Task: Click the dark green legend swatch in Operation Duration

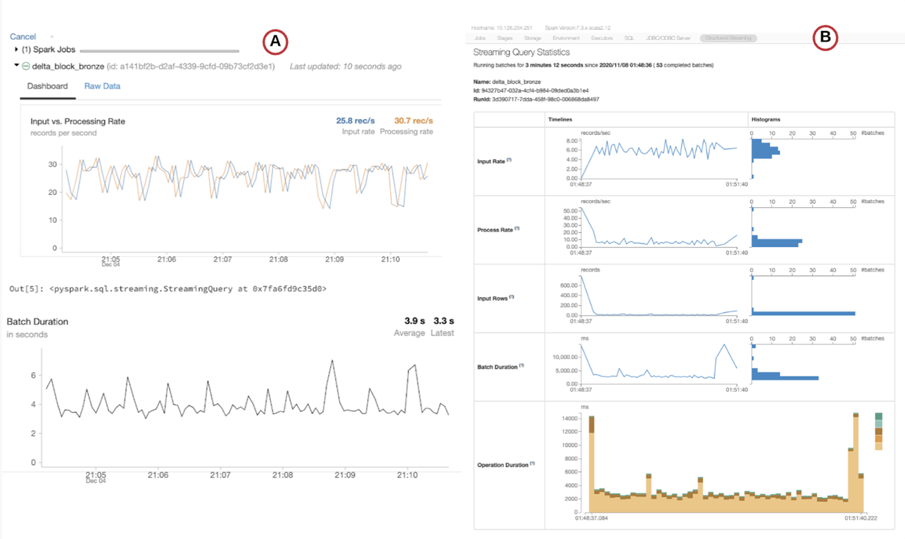Action: [x=878, y=416]
